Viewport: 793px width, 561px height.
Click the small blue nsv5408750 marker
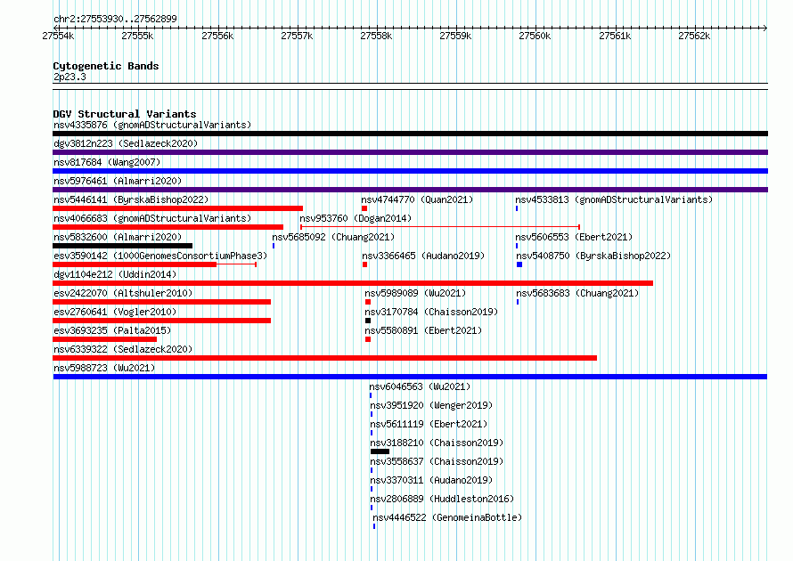coord(519,264)
